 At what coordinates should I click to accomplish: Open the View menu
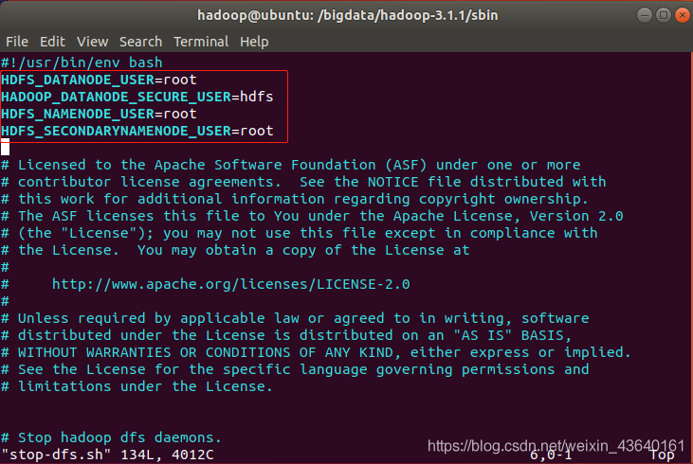pos(92,42)
